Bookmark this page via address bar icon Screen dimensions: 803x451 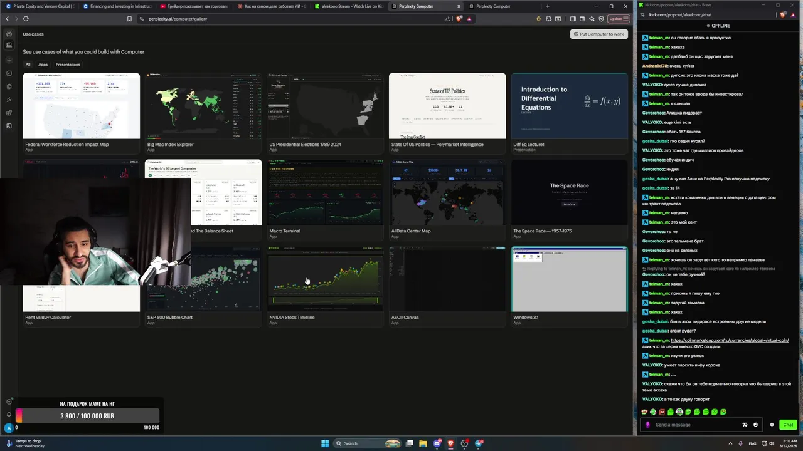click(x=129, y=19)
